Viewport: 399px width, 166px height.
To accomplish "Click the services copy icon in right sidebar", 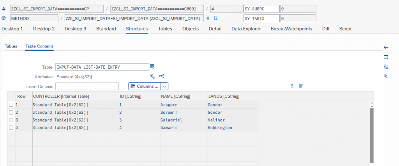I will (x=386, y=67).
